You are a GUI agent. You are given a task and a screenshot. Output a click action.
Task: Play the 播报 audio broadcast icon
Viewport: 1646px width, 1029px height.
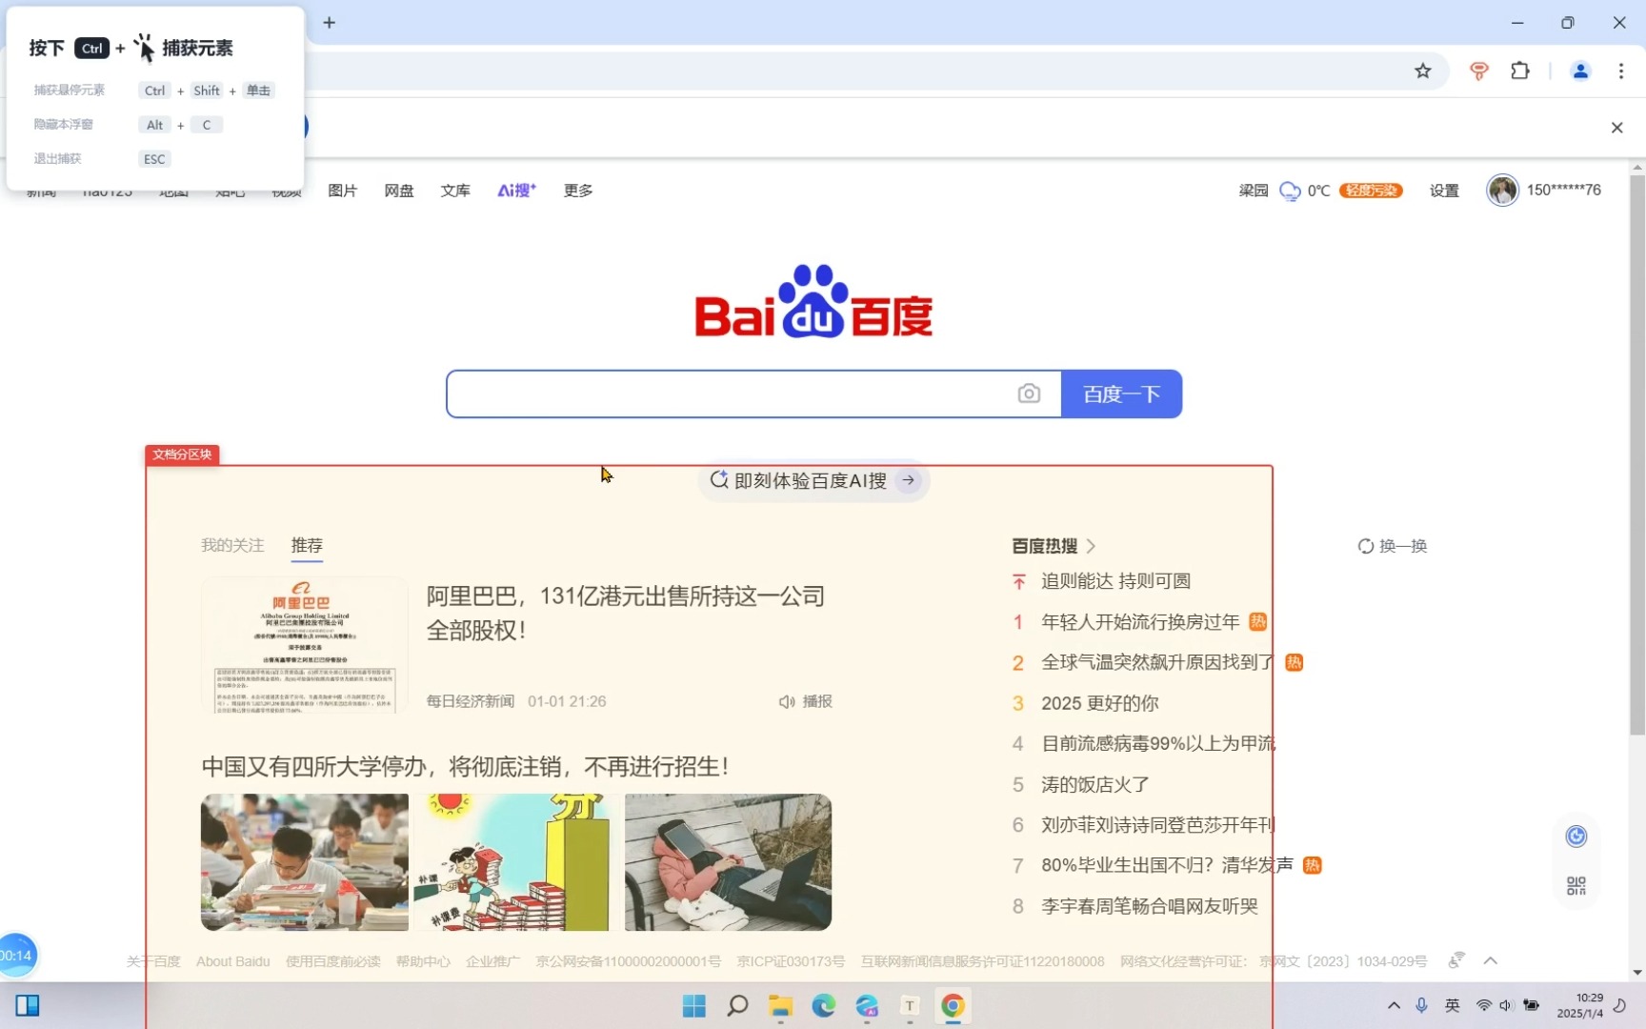click(786, 701)
